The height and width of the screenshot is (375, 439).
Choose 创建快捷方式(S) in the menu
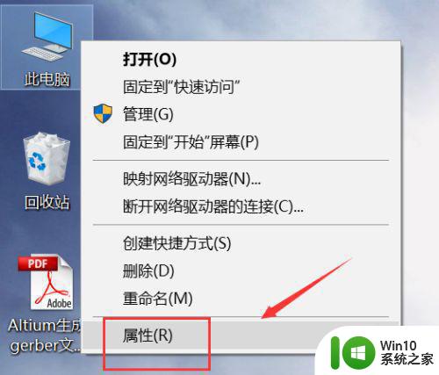tap(177, 243)
